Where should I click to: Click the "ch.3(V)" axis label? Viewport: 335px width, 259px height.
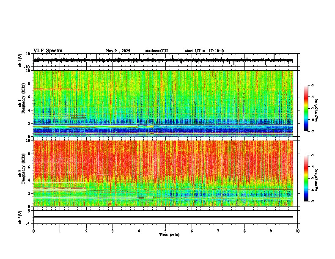pos(20,217)
